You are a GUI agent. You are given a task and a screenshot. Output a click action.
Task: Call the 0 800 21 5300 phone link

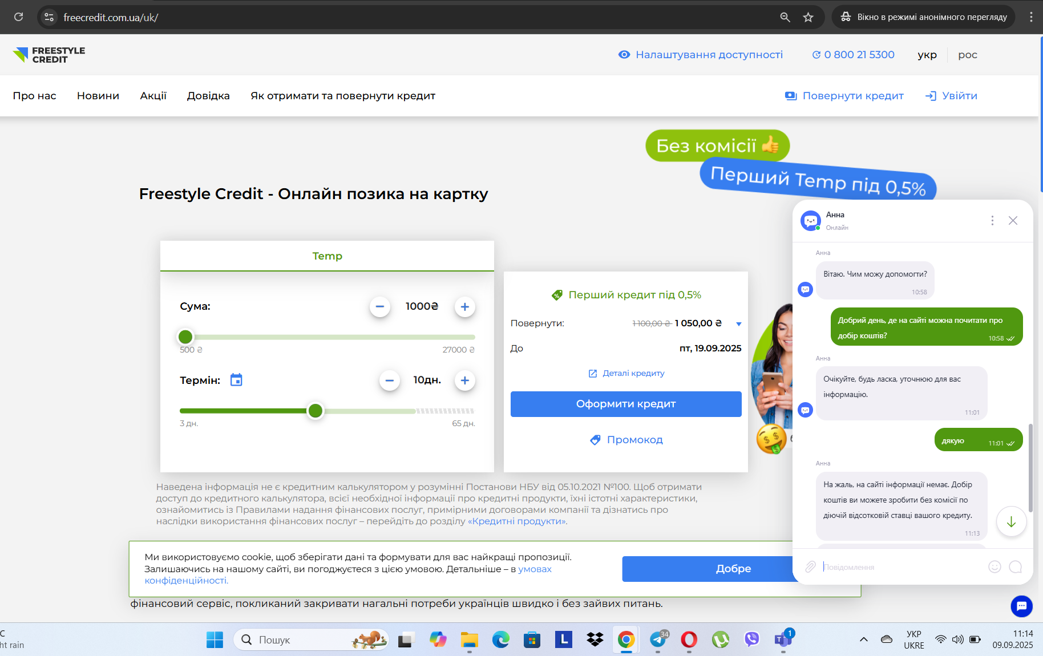(854, 55)
